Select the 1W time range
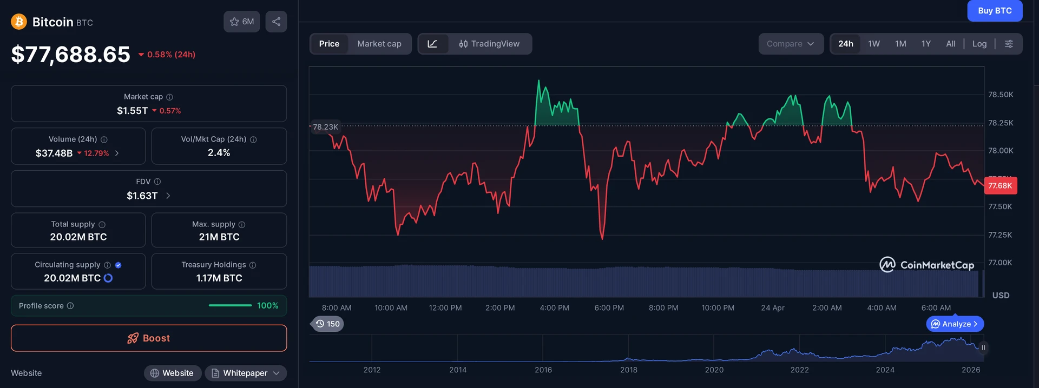1039x388 pixels. [x=874, y=44]
